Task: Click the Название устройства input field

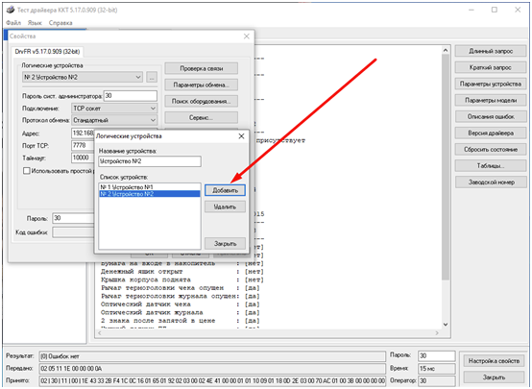Action: [x=150, y=161]
